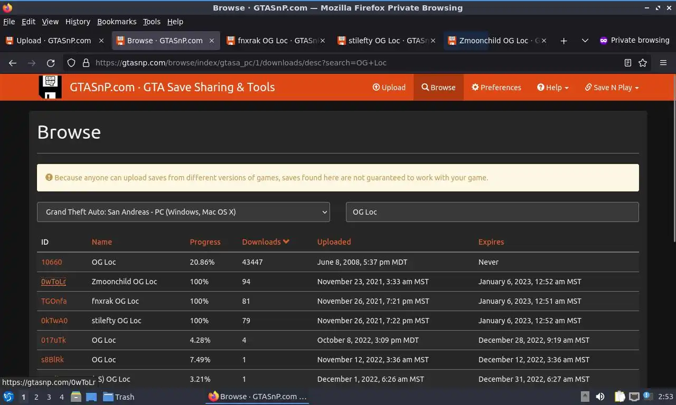Close the Upload · GTASnP.com tab
The image size is (676, 405).
pos(101,41)
